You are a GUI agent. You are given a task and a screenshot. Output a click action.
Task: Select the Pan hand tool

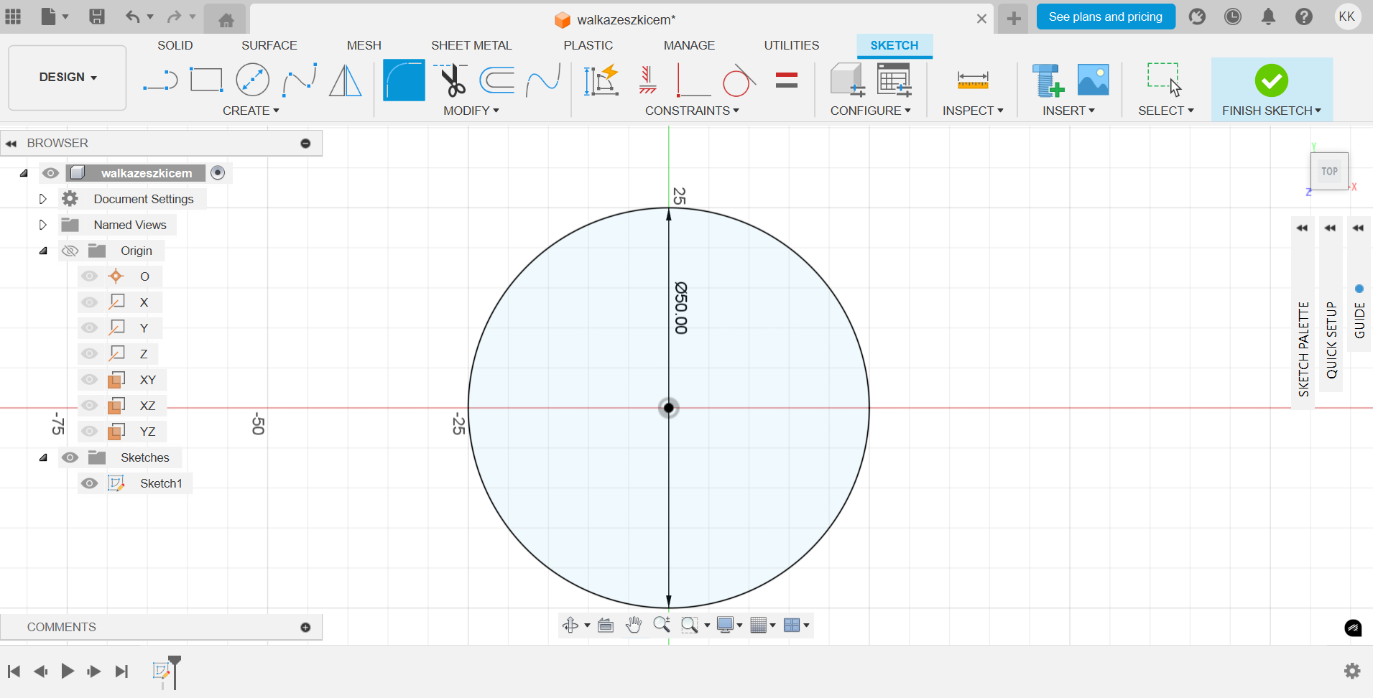pos(633,625)
